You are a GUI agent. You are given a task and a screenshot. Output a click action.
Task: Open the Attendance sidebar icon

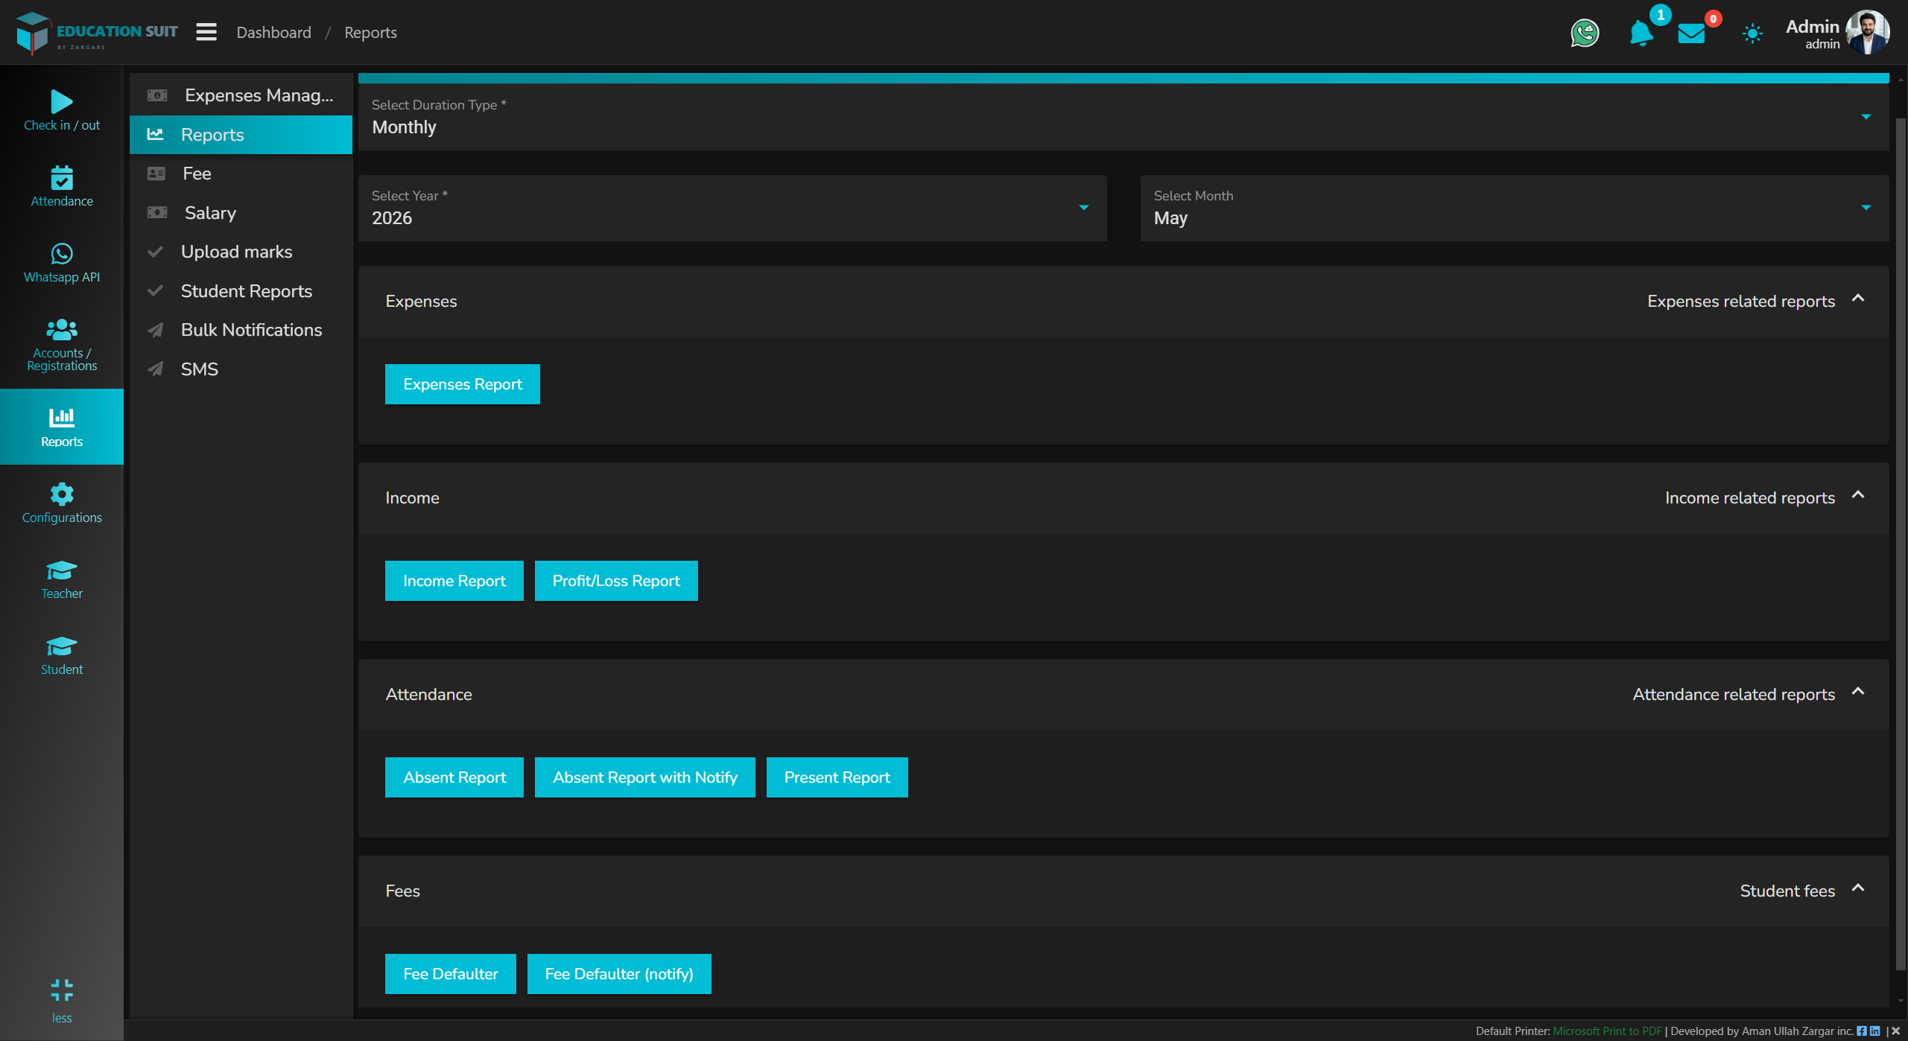(x=62, y=186)
